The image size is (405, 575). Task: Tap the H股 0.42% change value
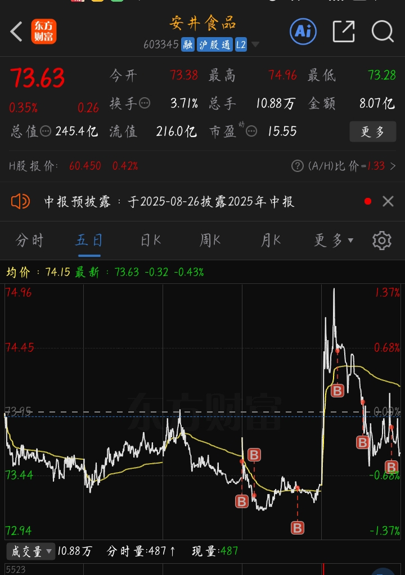(125, 166)
